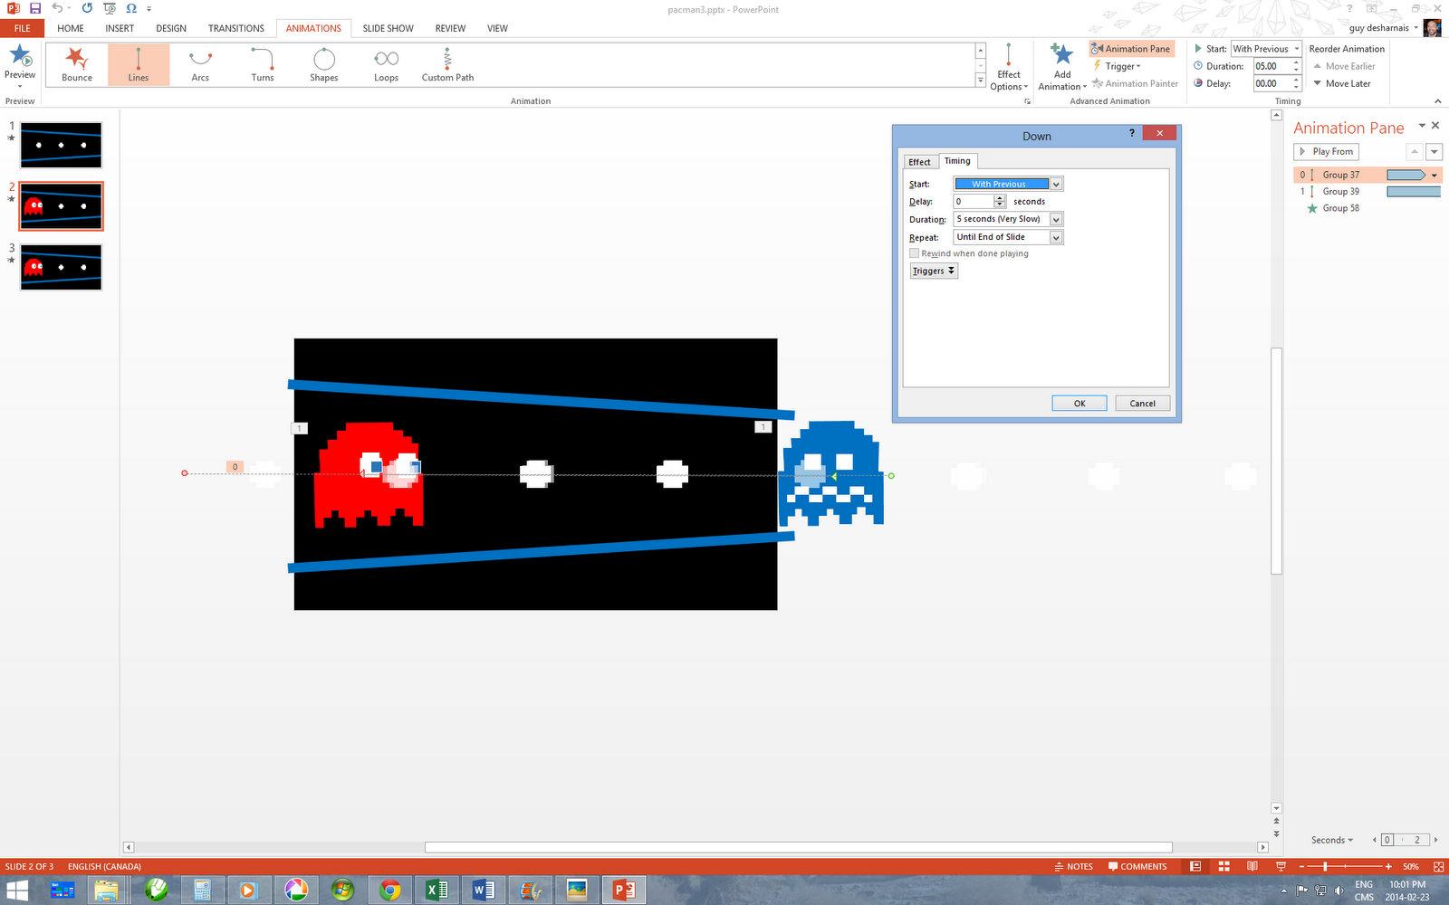This screenshot has height=905, width=1449.
Task: Click the Windows Start button
Action: pos(17,890)
